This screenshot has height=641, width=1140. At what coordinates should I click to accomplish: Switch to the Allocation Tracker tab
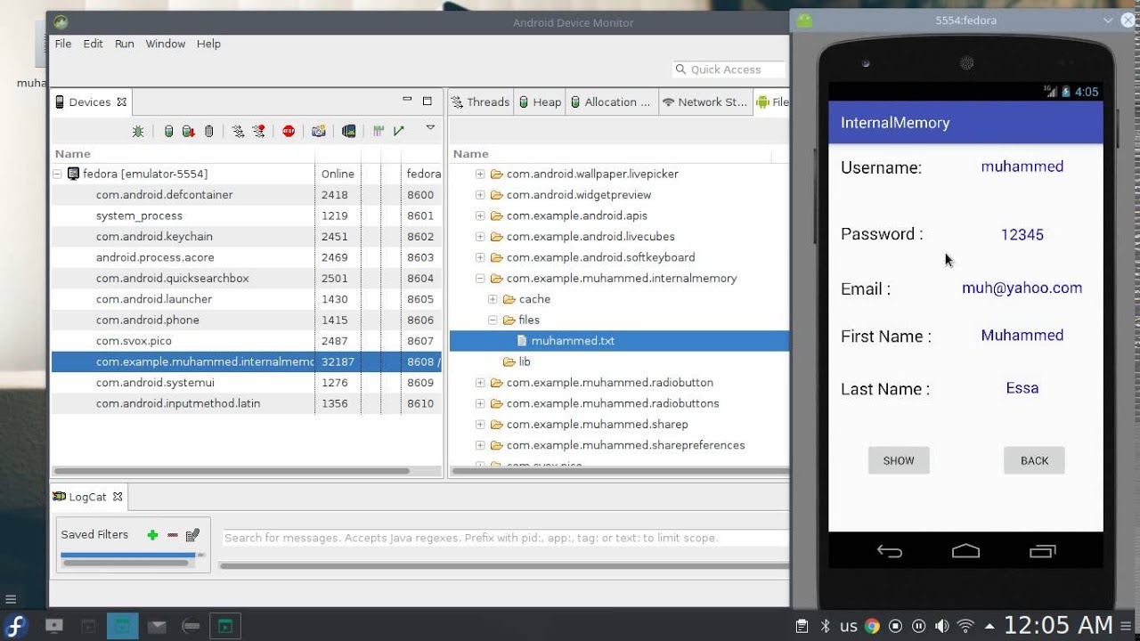[x=611, y=102]
